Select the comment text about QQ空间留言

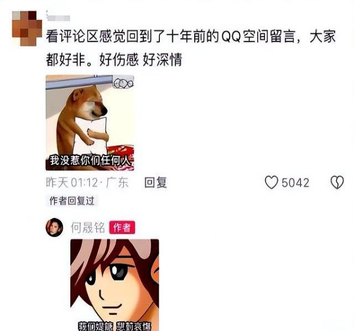191,48
